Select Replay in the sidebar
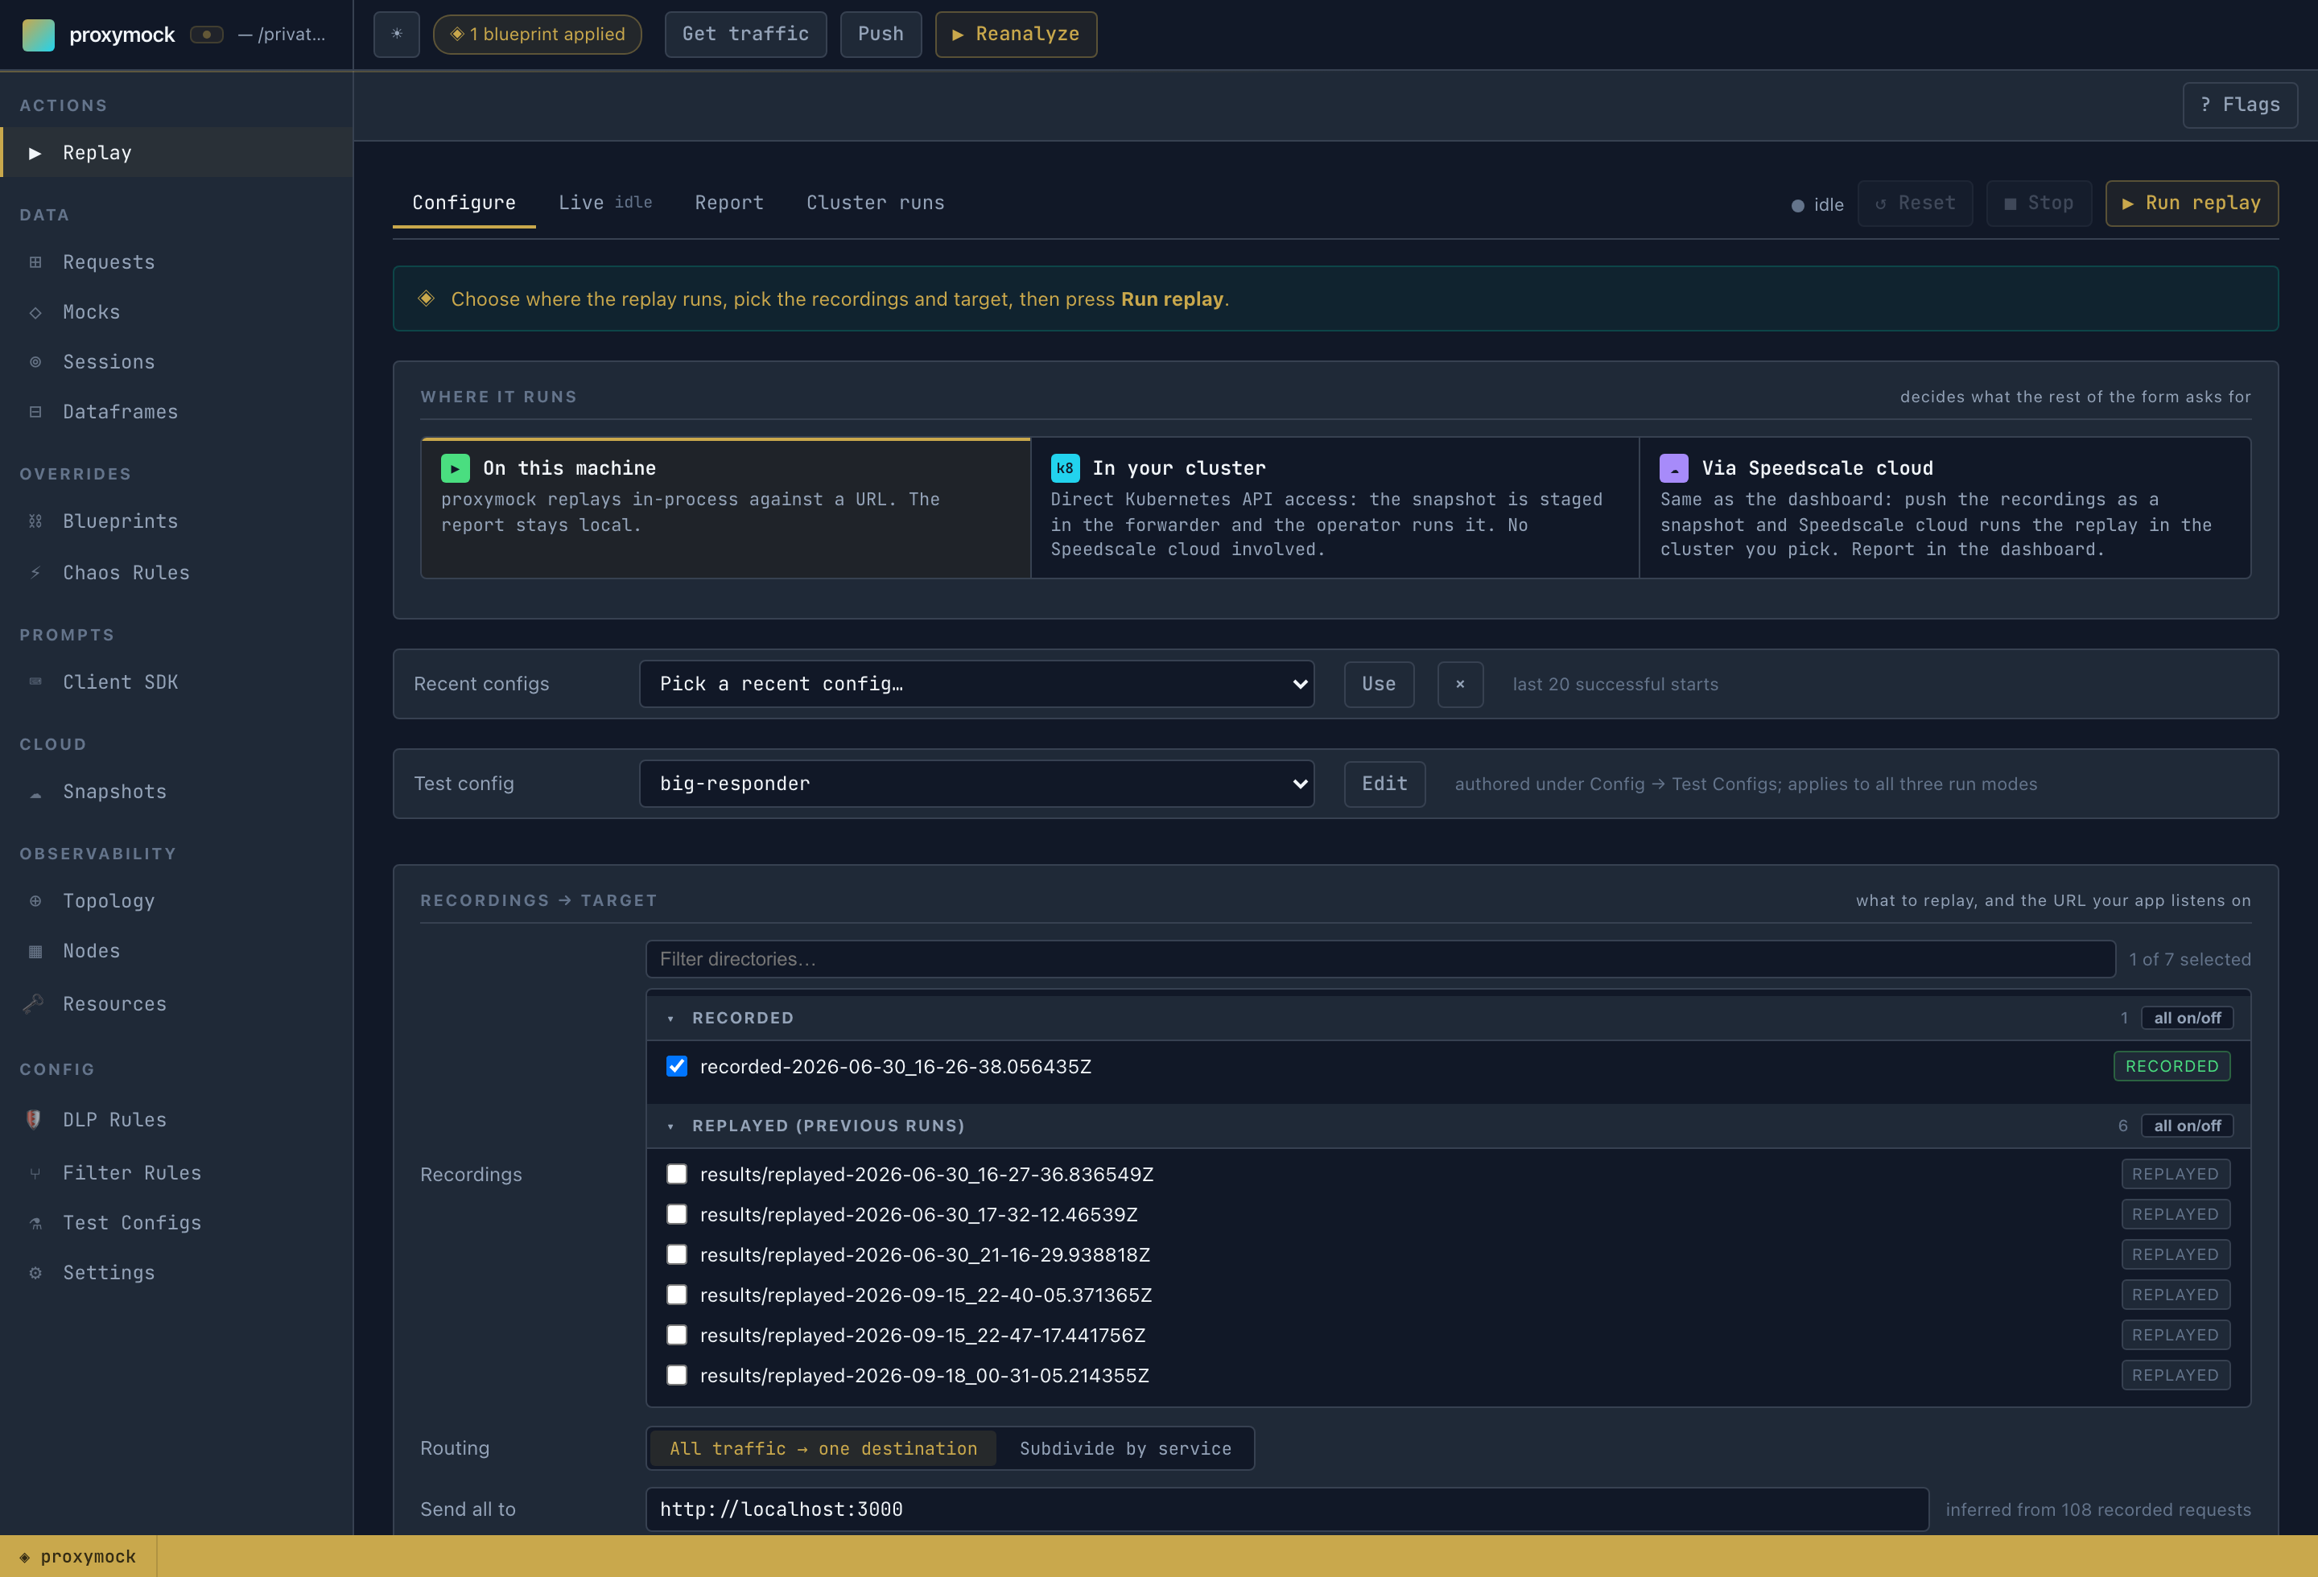 tap(176, 153)
